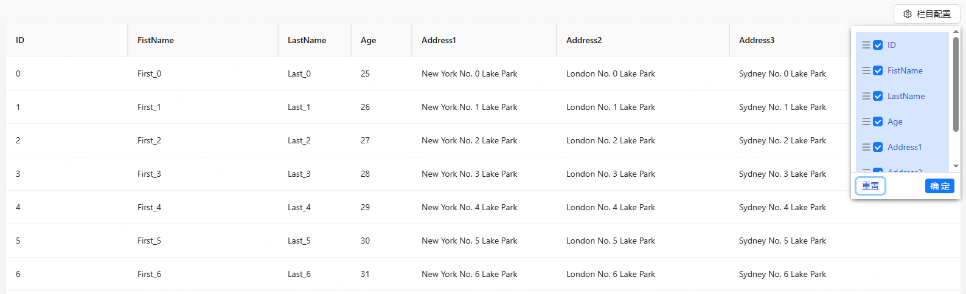Click the gear icon in 栏目配置 button
Image resolution: width=966 pixels, height=294 pixels.
pyautogui.click(x=908, y=14)
